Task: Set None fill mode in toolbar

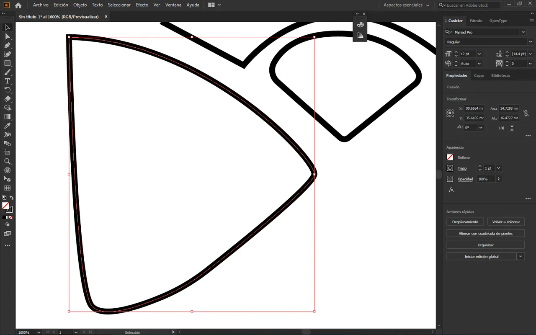Action: tap(10, 217)
